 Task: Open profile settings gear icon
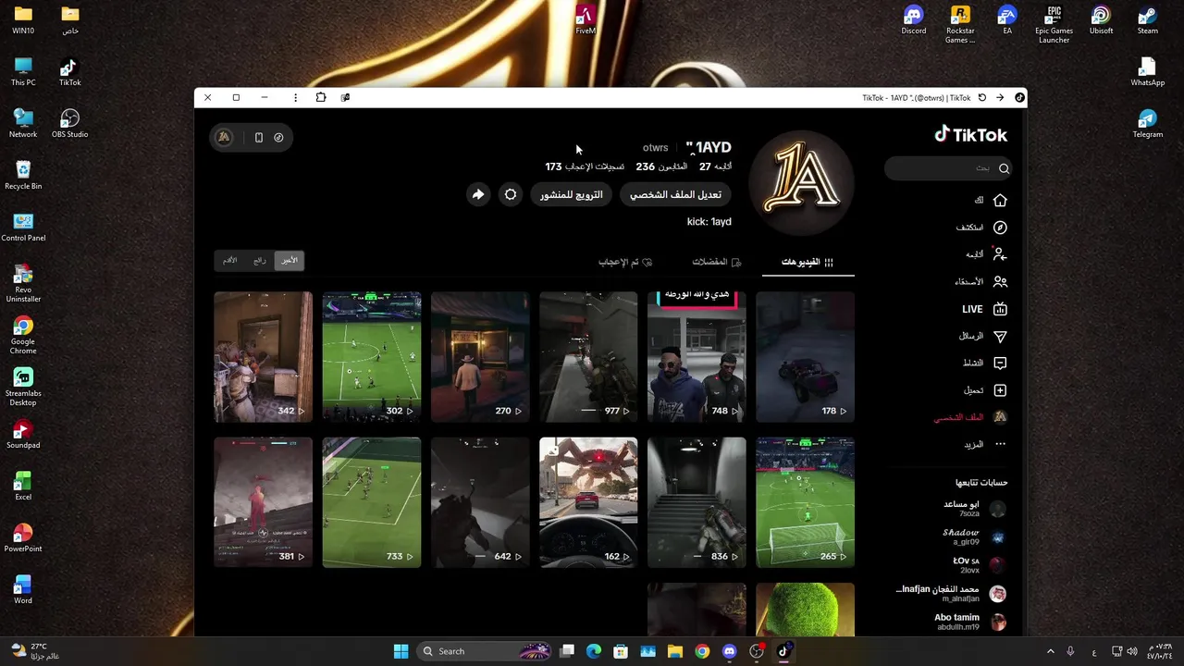511,194
